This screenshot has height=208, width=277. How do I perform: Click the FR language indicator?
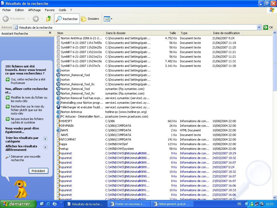point(239,204)
